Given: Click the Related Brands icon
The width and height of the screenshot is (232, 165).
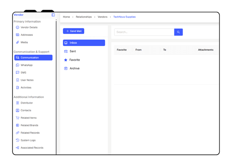Looking at the screenshot, I should pyautogui.click(x=18, y=125).
